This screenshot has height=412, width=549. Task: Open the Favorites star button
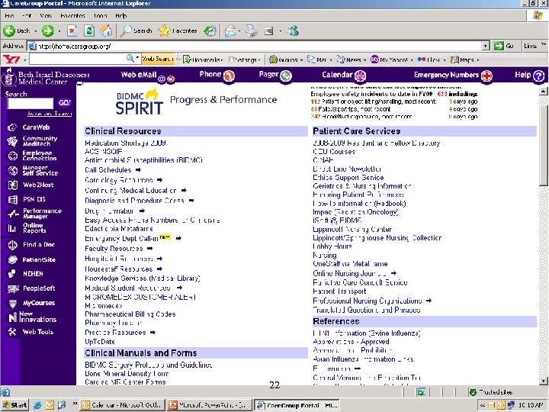(x=178, y=31)
